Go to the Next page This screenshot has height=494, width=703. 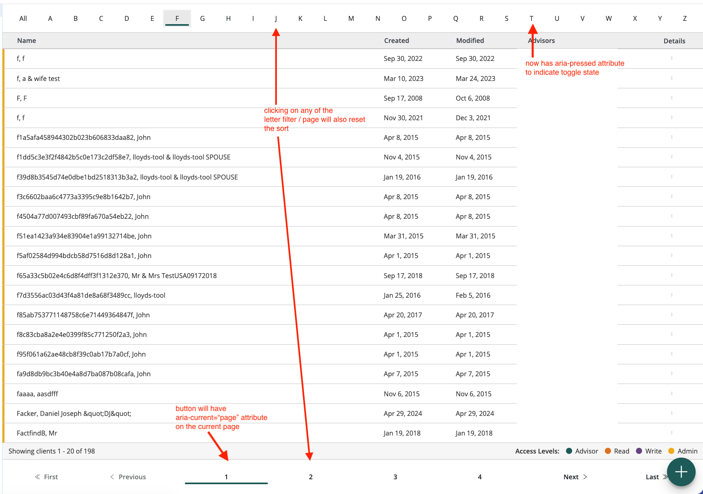(x=575, y=477)
